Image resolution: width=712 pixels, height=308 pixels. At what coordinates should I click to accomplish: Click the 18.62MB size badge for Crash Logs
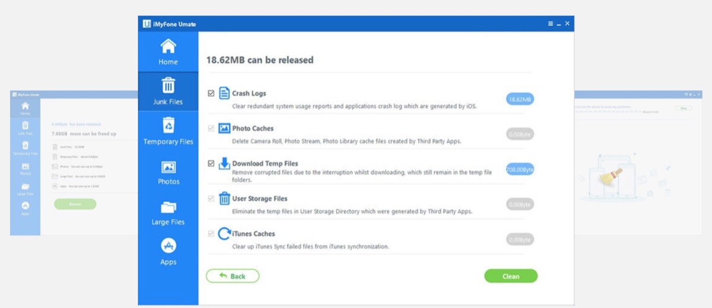(x=520, y=99)
